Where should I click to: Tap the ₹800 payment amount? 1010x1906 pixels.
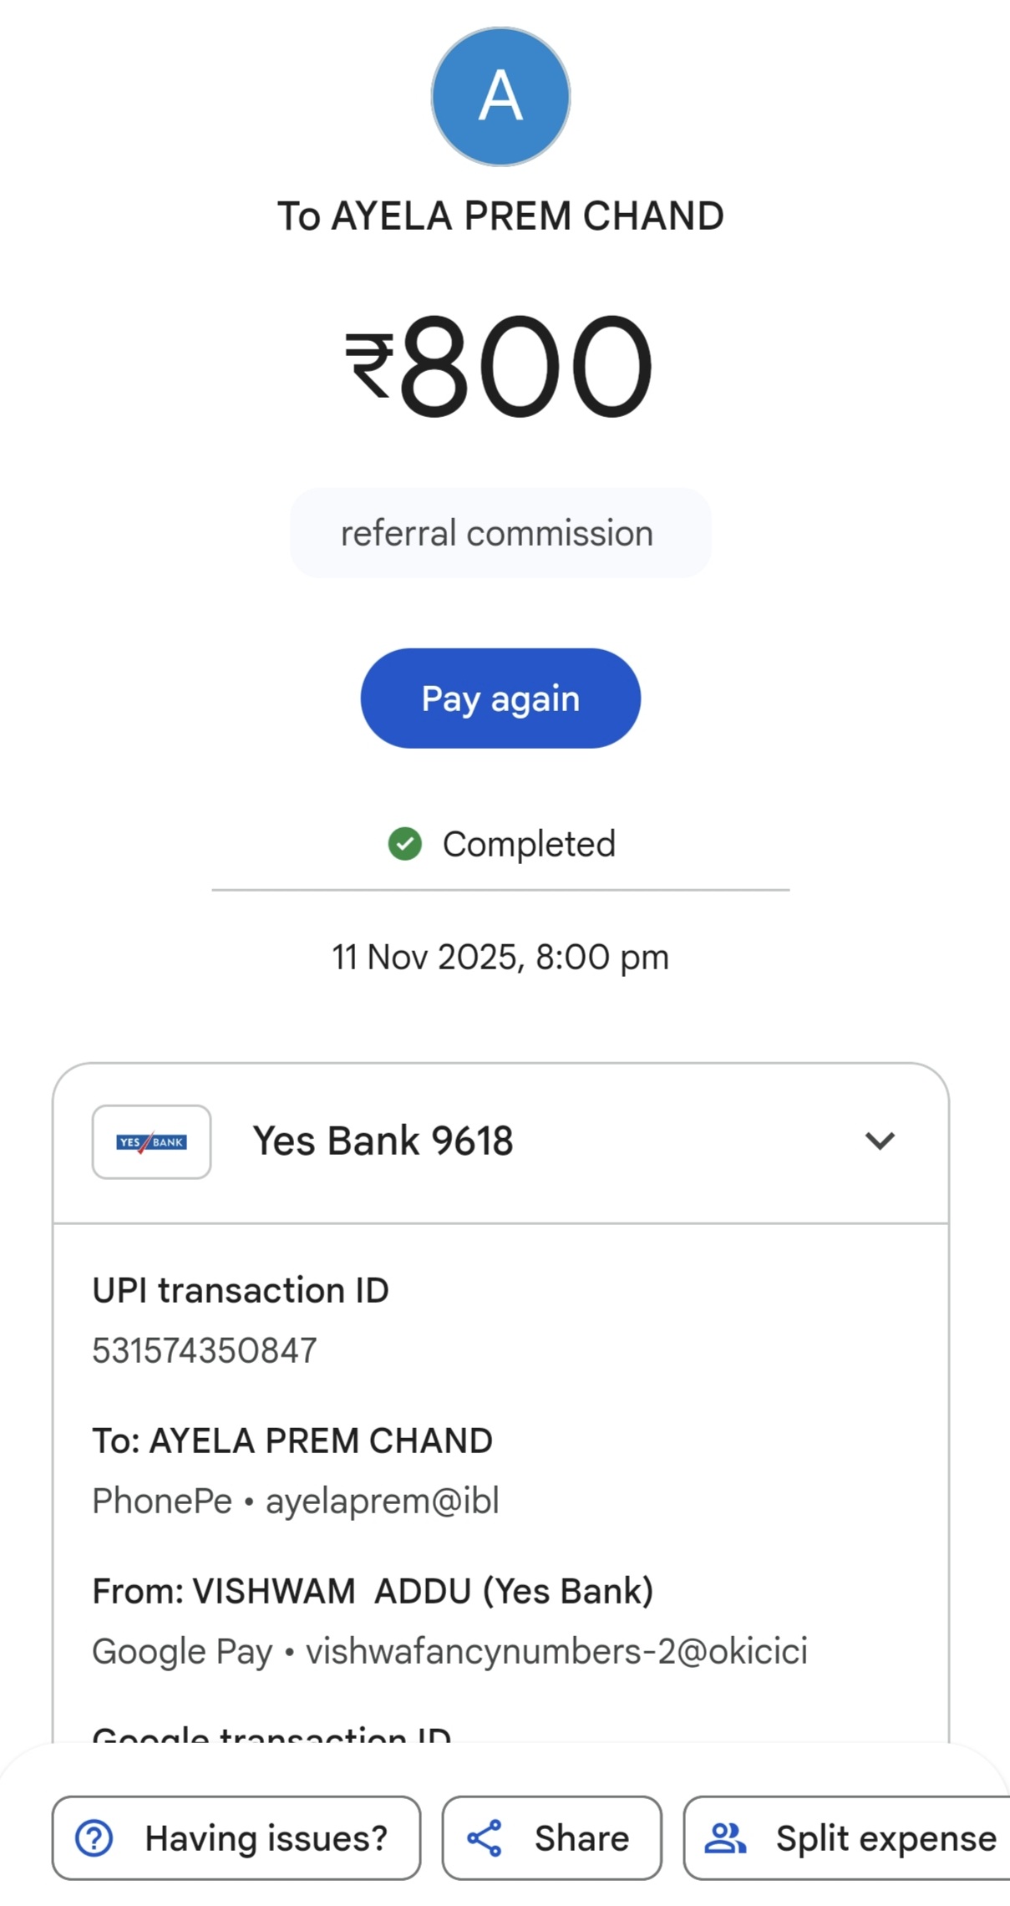[x=500, y=365]
